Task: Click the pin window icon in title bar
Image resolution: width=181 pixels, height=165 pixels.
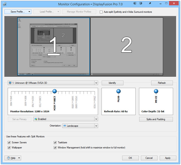Action: click(150, 3)
